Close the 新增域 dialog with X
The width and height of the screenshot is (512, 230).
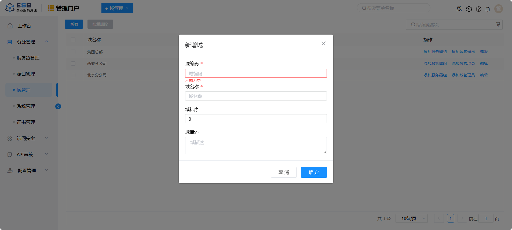click(323, 43)
